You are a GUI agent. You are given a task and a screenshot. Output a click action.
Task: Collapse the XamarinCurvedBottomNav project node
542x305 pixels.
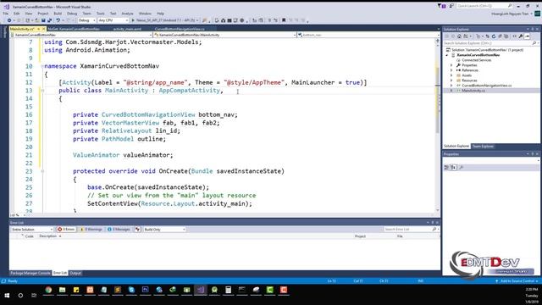[447, 55]
